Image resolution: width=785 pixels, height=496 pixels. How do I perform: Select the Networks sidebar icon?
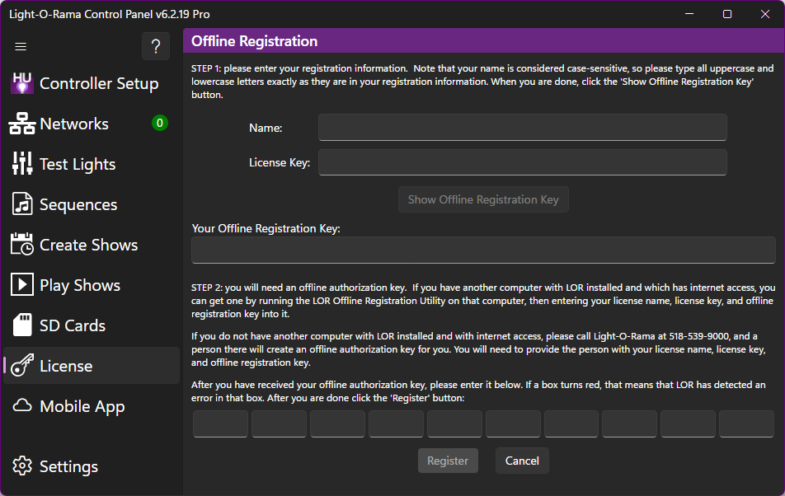point(22,123)
